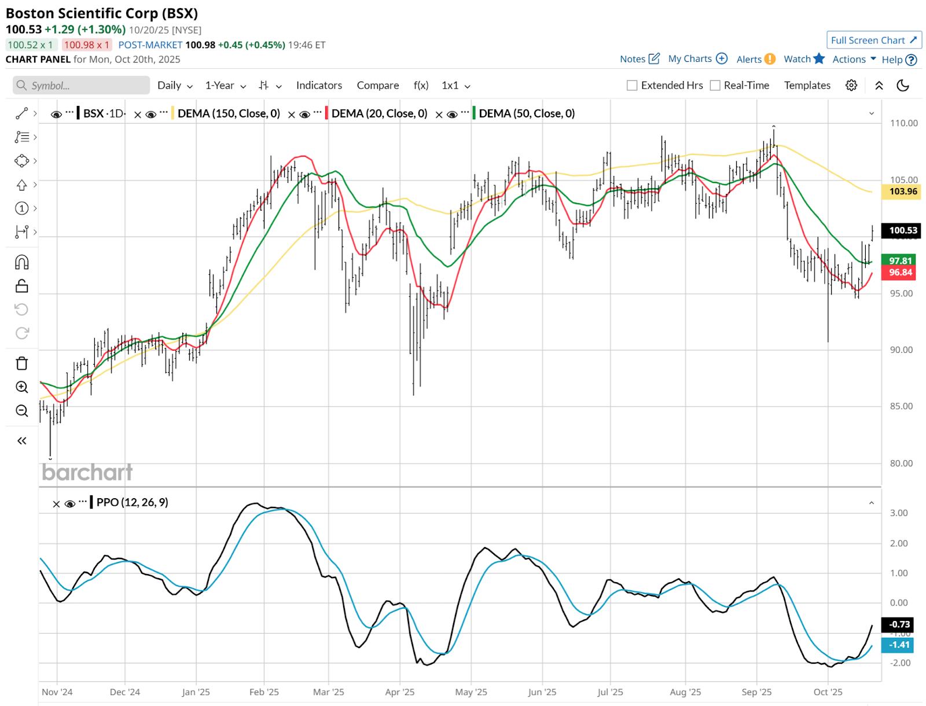Select the Fibonacci and text annotation tool
This screenshot has width=926, height=706.
tap(21, 137)
